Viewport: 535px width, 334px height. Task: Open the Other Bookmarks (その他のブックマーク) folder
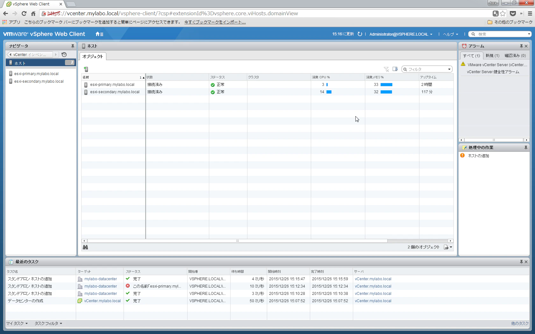coord(510,22)
